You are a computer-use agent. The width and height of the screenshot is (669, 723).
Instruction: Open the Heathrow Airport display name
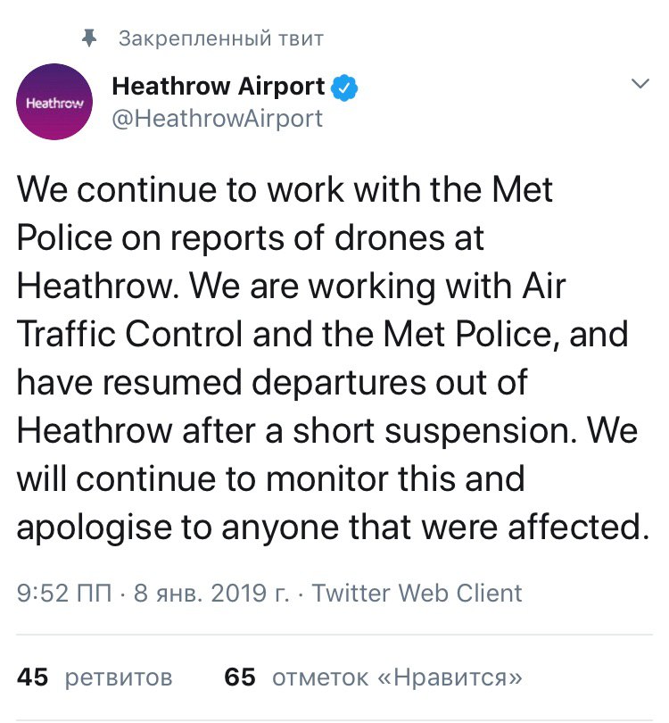pos(218,87)
